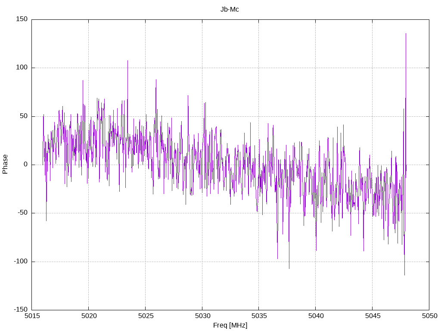Click the 5035 x-axis tick label

[x=259, y=316]
